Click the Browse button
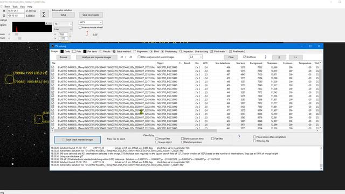Screen dimensions: 345x194 pos(64,57)
